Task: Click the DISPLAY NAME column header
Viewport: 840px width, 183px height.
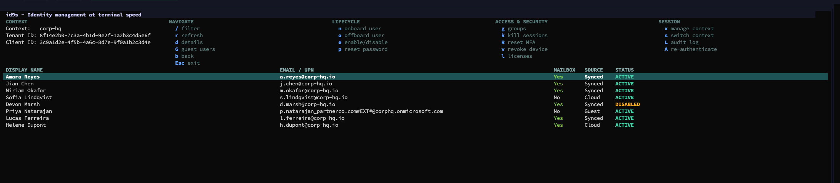Action: click(24, 70)
